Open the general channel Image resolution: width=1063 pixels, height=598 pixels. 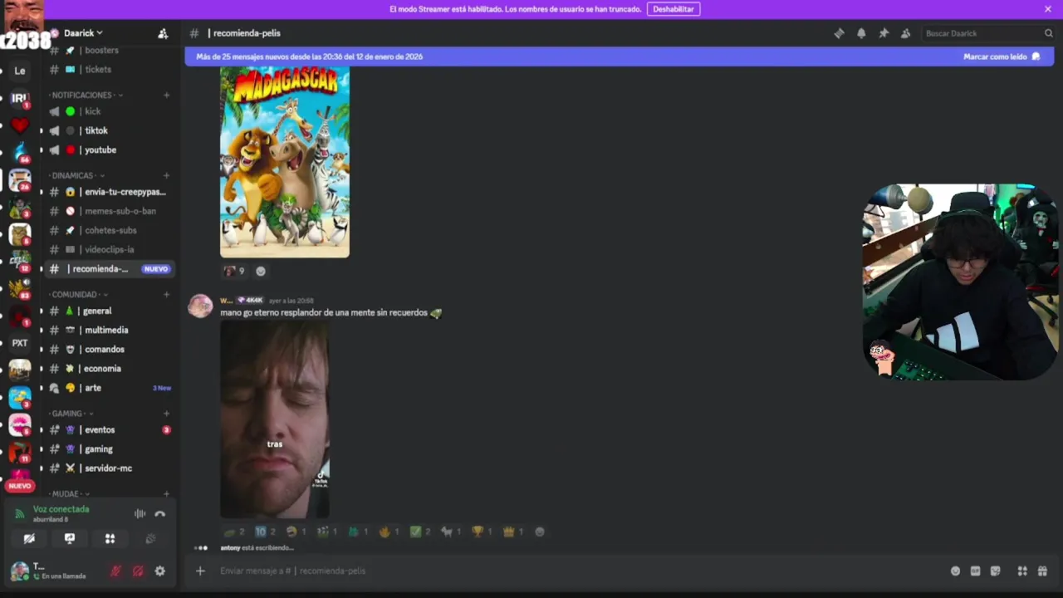point(110,311)
